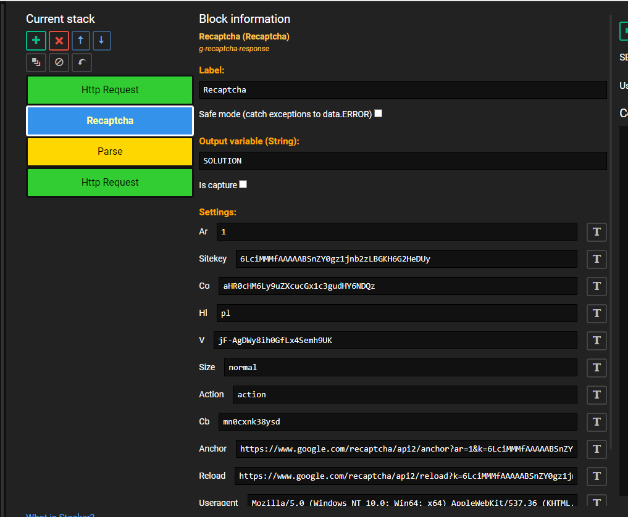
Task: Undo last stack change with the curved arrow icon
Action: 82,62
